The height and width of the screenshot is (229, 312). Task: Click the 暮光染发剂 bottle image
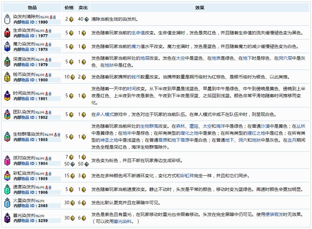7,218
